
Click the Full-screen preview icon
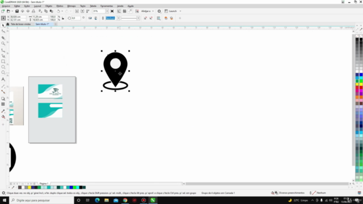pyautogui.click(x=112, y=11)
